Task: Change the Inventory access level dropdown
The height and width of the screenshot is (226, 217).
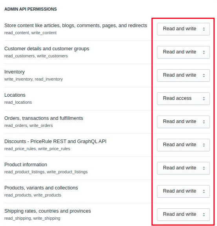Action: pyautogui.click(x=183, y=75)
